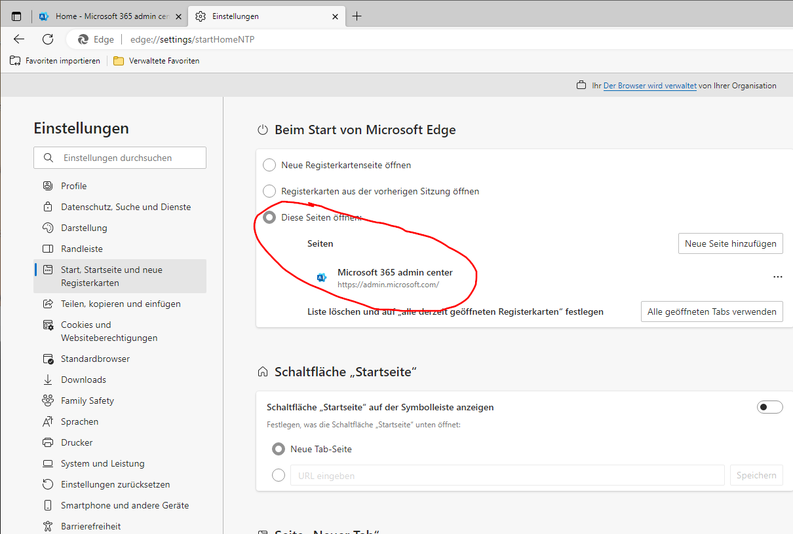This screenshot has height=534, width=793.
Task: Click the briefcase managed-browser icon
Action: point(581,86)
